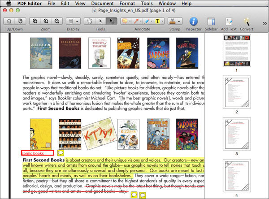The height and width of the screenshot is (199, 269).
Task: Click the Stamp tool icon
Action: click(173, 21)
